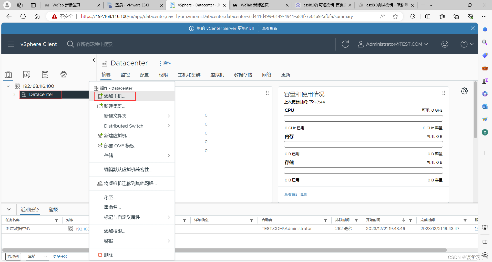This screenshot has width=492, height=262.
Task: Select the 192.168.116.100 vCenter node
Action: (38, 86)
